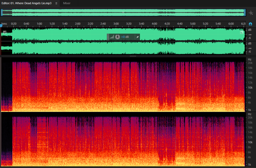Click the 4:20 mark on the time ruler
This screenshot has height=168, width=256.
click(167, 24)
